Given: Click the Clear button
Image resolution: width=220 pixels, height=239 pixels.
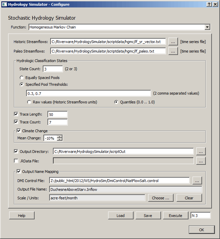Looking at the screenshot, I should coord(189,198).
